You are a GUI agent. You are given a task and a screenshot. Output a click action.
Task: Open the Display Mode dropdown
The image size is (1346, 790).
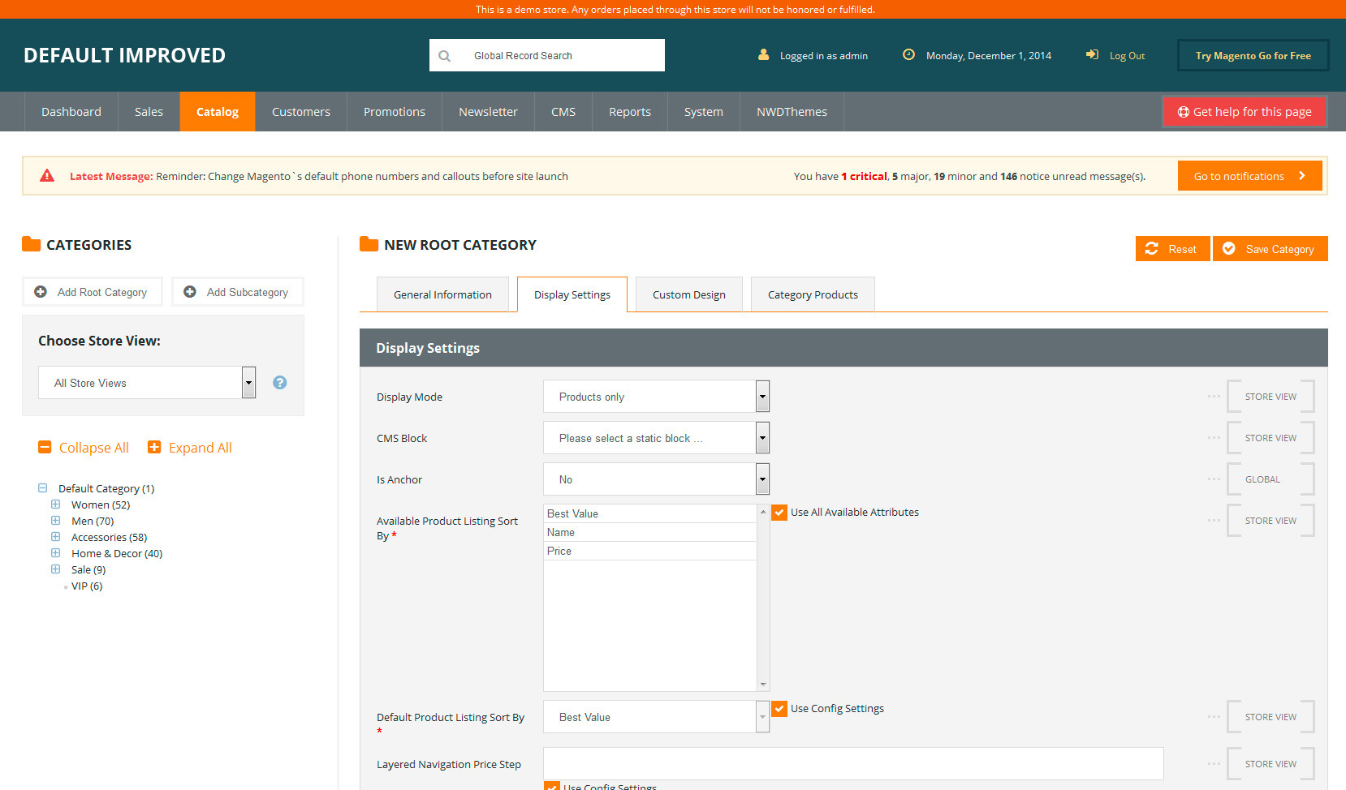(x=656, y=397)
